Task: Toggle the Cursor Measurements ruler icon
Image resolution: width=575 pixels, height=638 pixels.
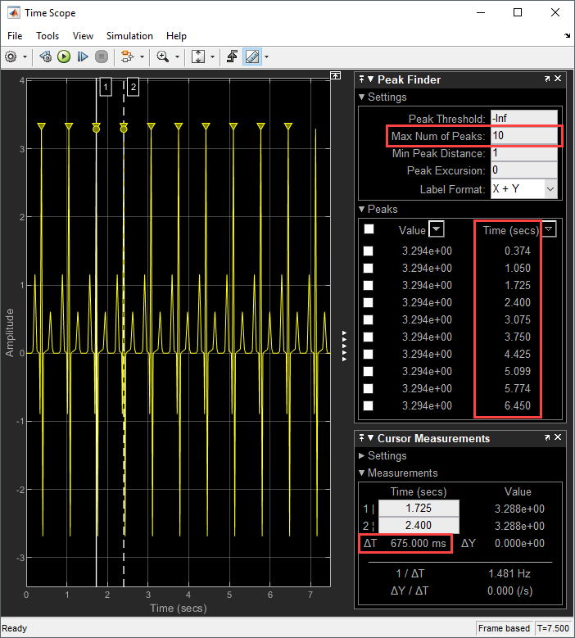Action: pyautogui.click(x=252, y=57)
